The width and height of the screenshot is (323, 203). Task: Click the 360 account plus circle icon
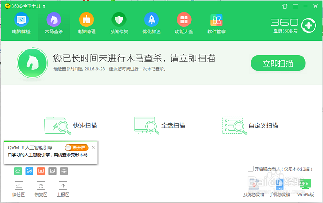[308, 25]
